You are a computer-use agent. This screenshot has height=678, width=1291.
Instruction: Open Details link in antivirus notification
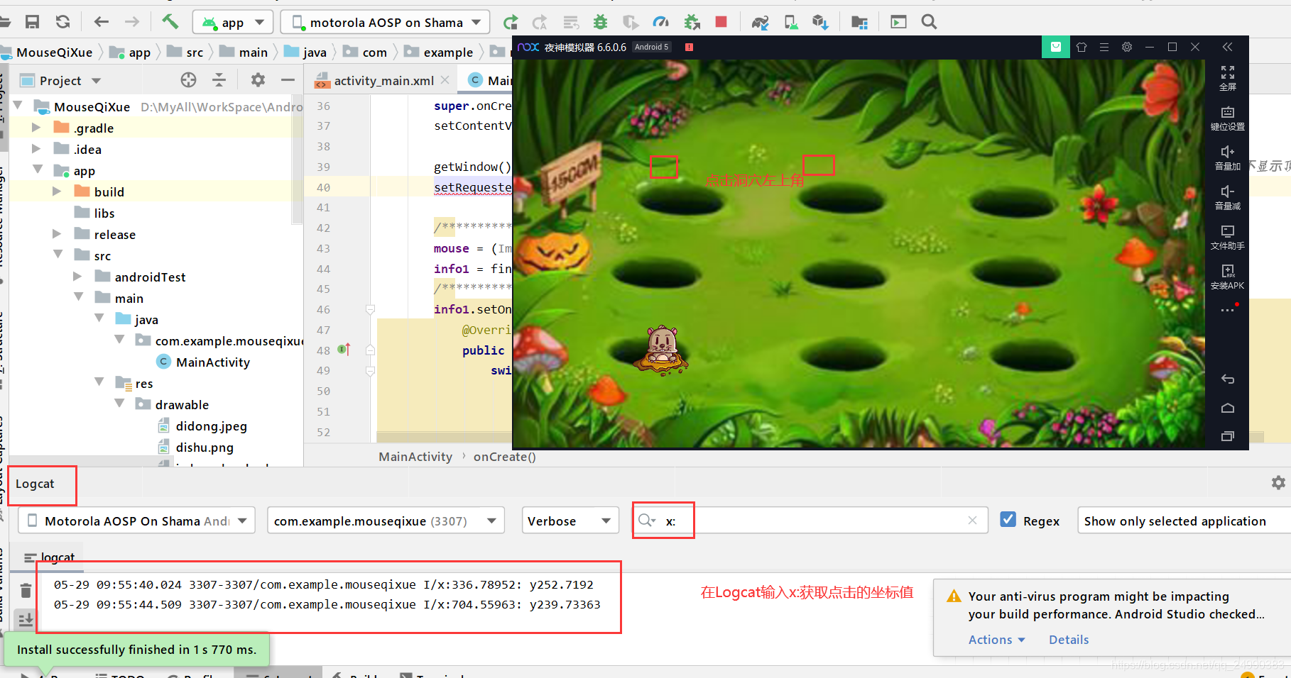coord(1069,640)
